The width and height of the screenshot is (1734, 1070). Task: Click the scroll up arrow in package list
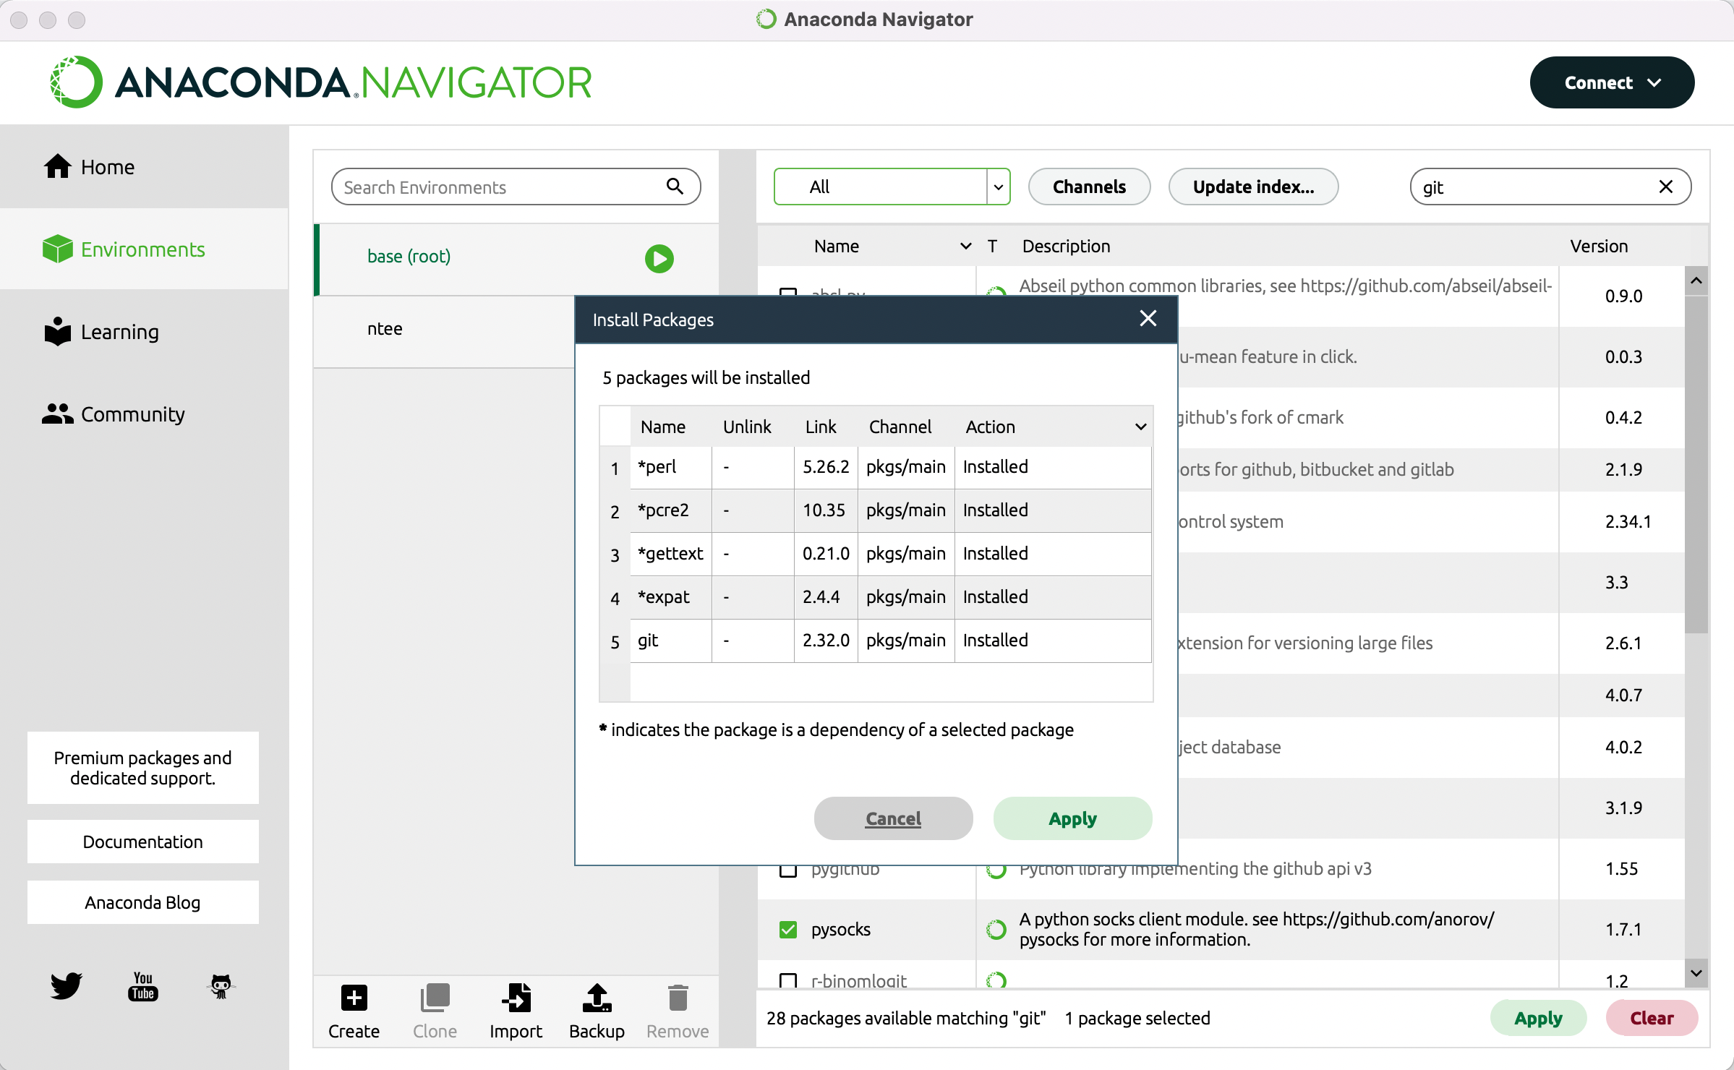(1696, 281)
